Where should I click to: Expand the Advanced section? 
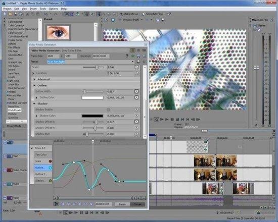click(34, 79)
